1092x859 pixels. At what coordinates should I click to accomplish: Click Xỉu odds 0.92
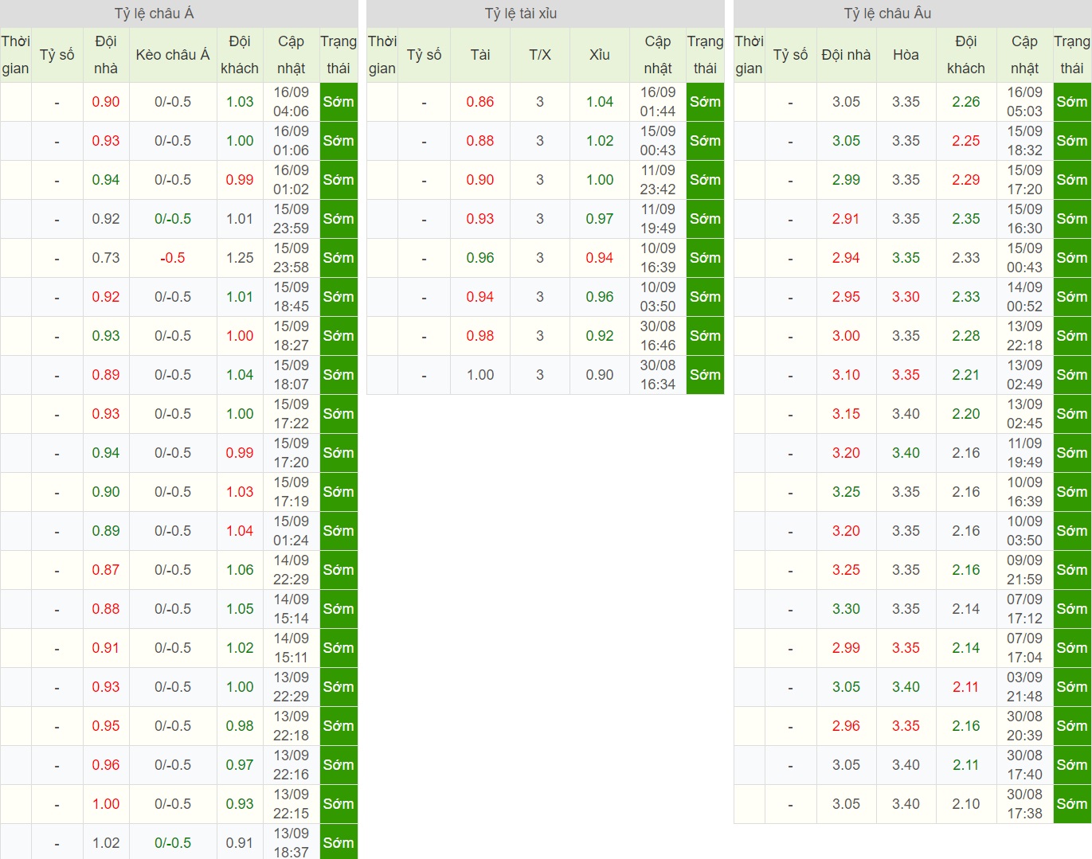[600, 336]
